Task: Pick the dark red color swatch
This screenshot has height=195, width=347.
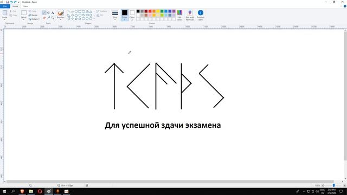Action: [x=146, y=11]
